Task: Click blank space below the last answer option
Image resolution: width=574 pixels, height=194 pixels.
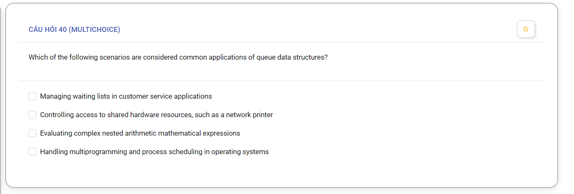Action: point(282,172)
